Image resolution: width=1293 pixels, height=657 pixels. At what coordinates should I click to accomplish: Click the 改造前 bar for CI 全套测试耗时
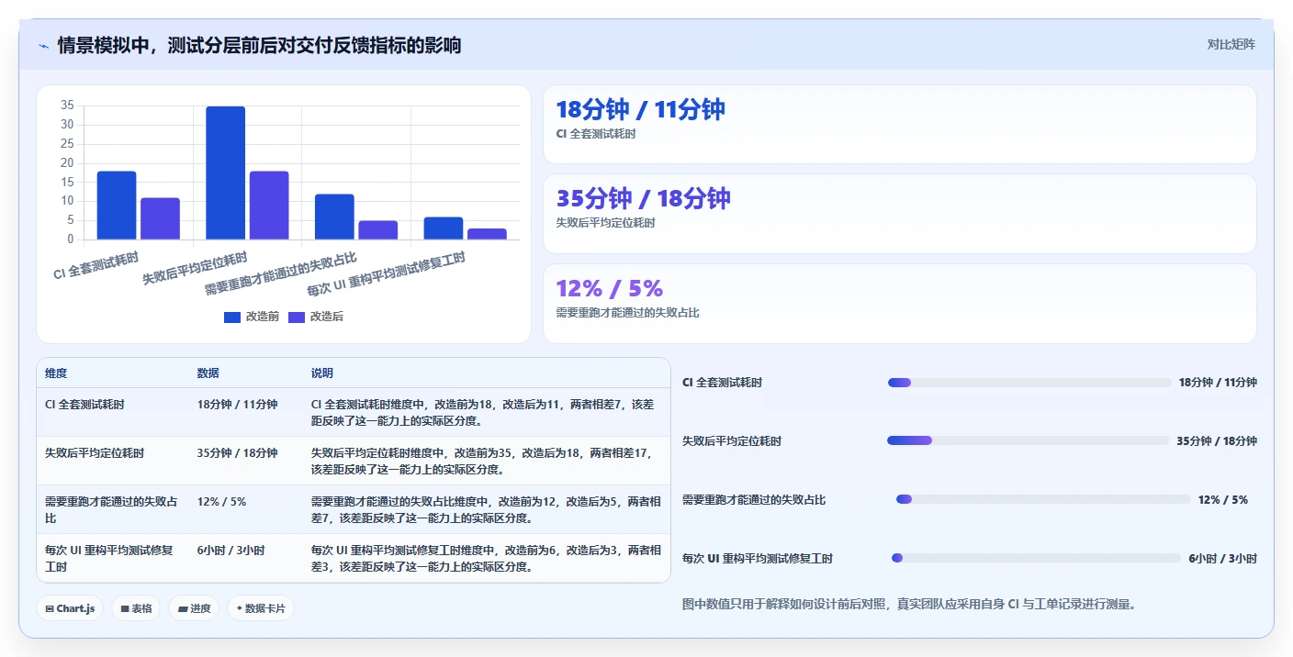[x=117, y=206]
